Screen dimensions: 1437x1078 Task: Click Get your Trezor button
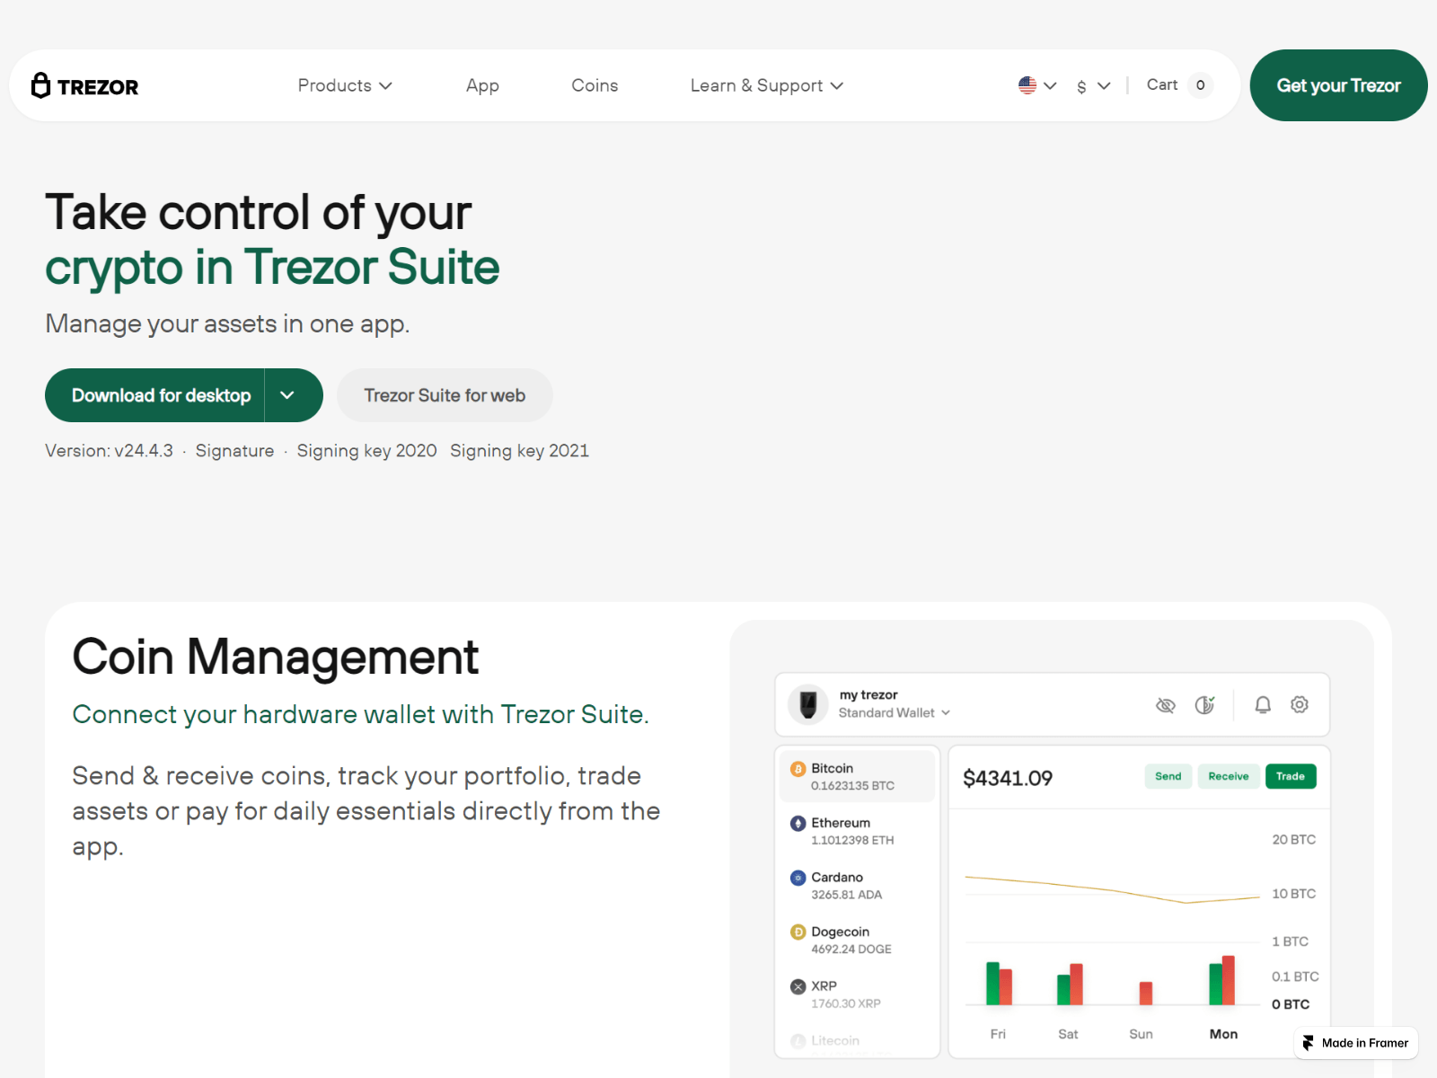[1338, 85]
